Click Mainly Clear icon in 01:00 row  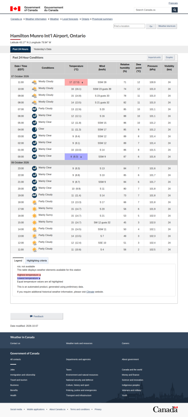(x=34, y=150)
